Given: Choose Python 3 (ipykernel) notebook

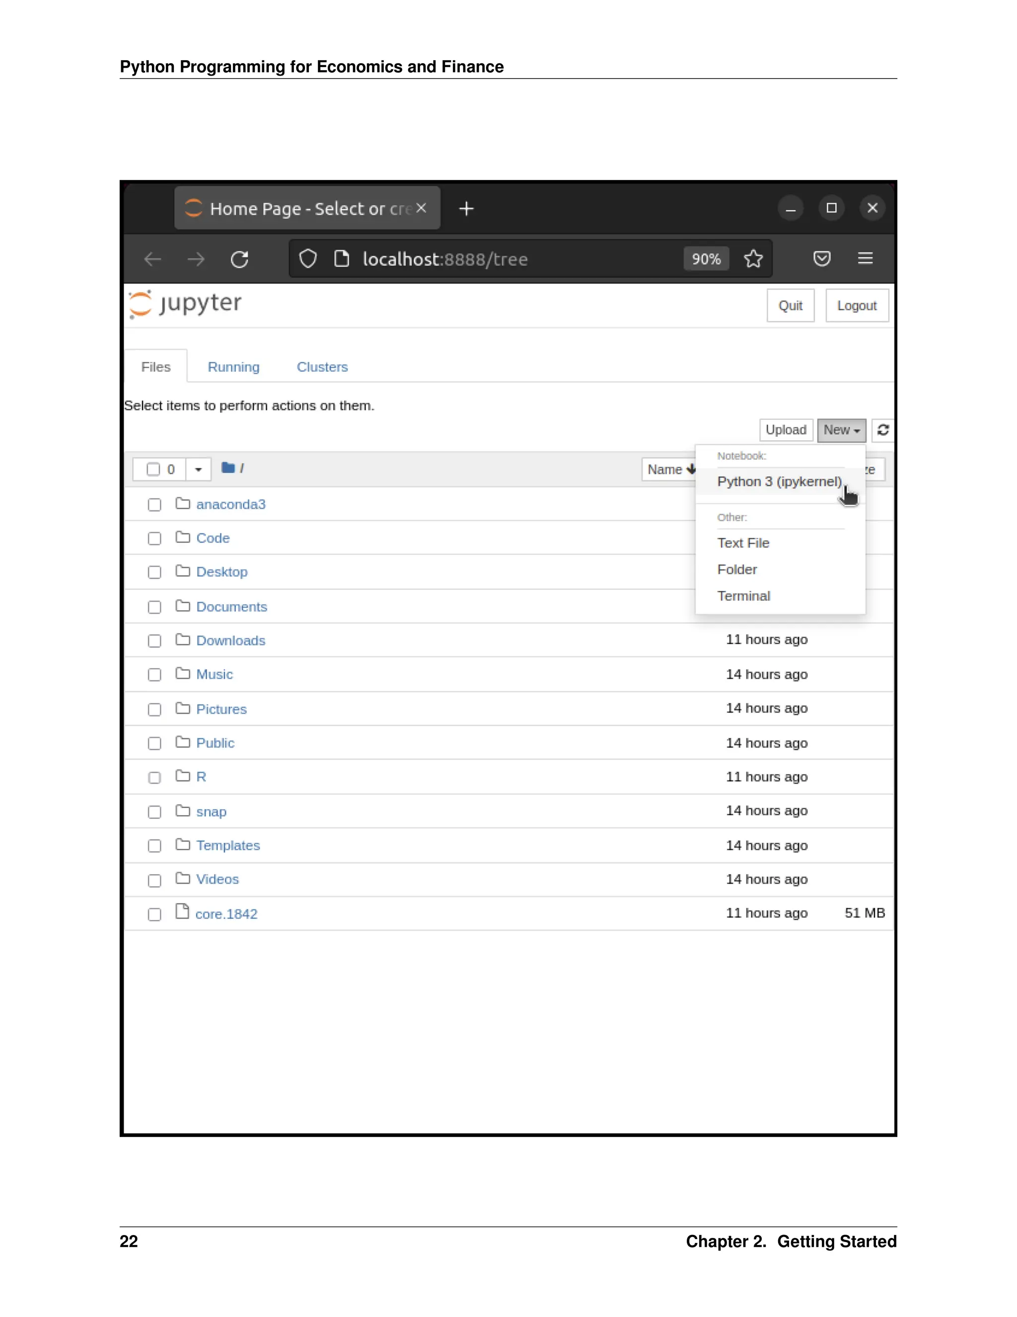Looking at the screenshot, I should [779, 482].
